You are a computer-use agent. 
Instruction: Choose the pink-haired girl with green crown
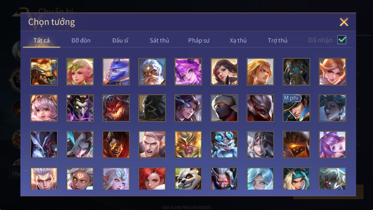pos(80,72)
